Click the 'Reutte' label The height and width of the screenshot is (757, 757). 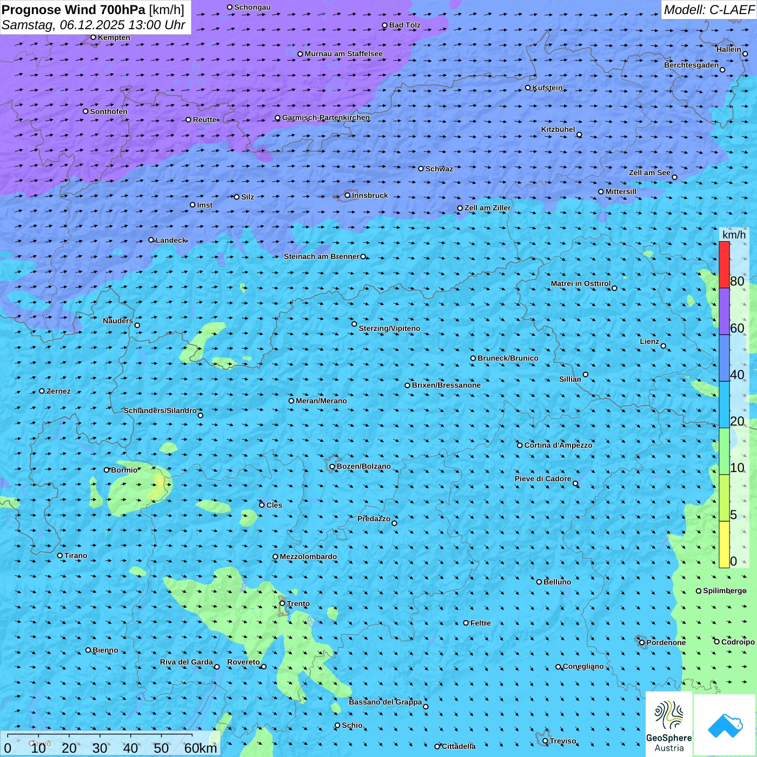point(205,119)
